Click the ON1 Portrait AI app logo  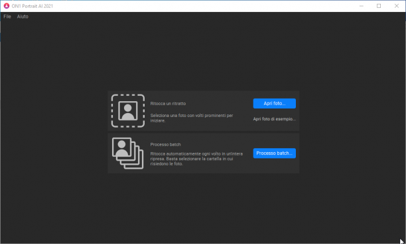pyautogui.click(x=7, y=6)
